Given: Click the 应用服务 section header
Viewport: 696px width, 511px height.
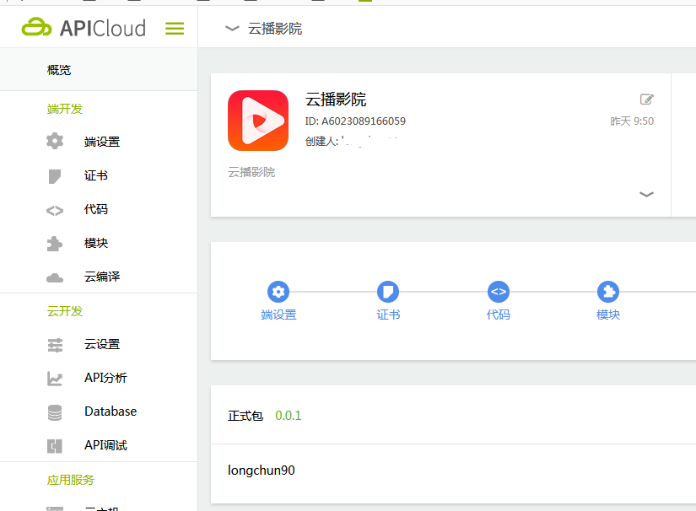Looking at the screenshot, I should click(71, 480).
